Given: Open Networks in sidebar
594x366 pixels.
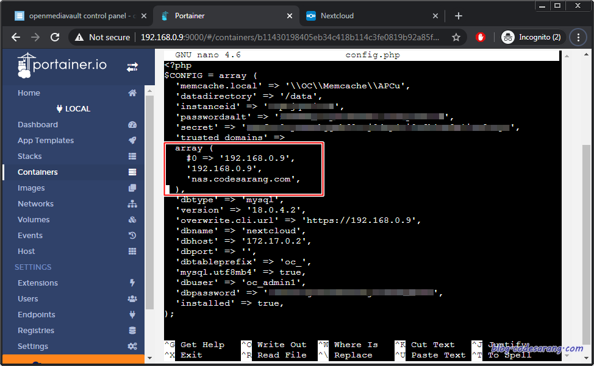Looking at the screenshot, I should pos(35,204).
